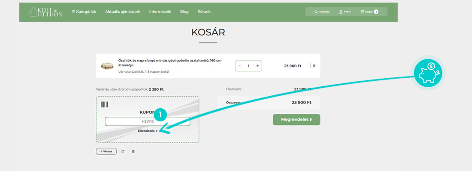Navigate to Rólunk page
Screen dimensions: 472x171
(204, 12)
